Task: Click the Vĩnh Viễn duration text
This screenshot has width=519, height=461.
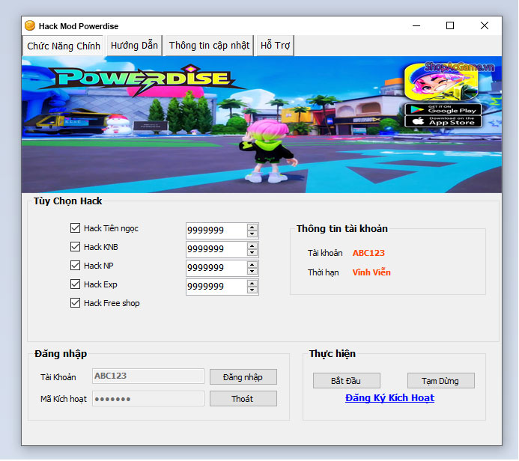Action: tap(371, 272)
